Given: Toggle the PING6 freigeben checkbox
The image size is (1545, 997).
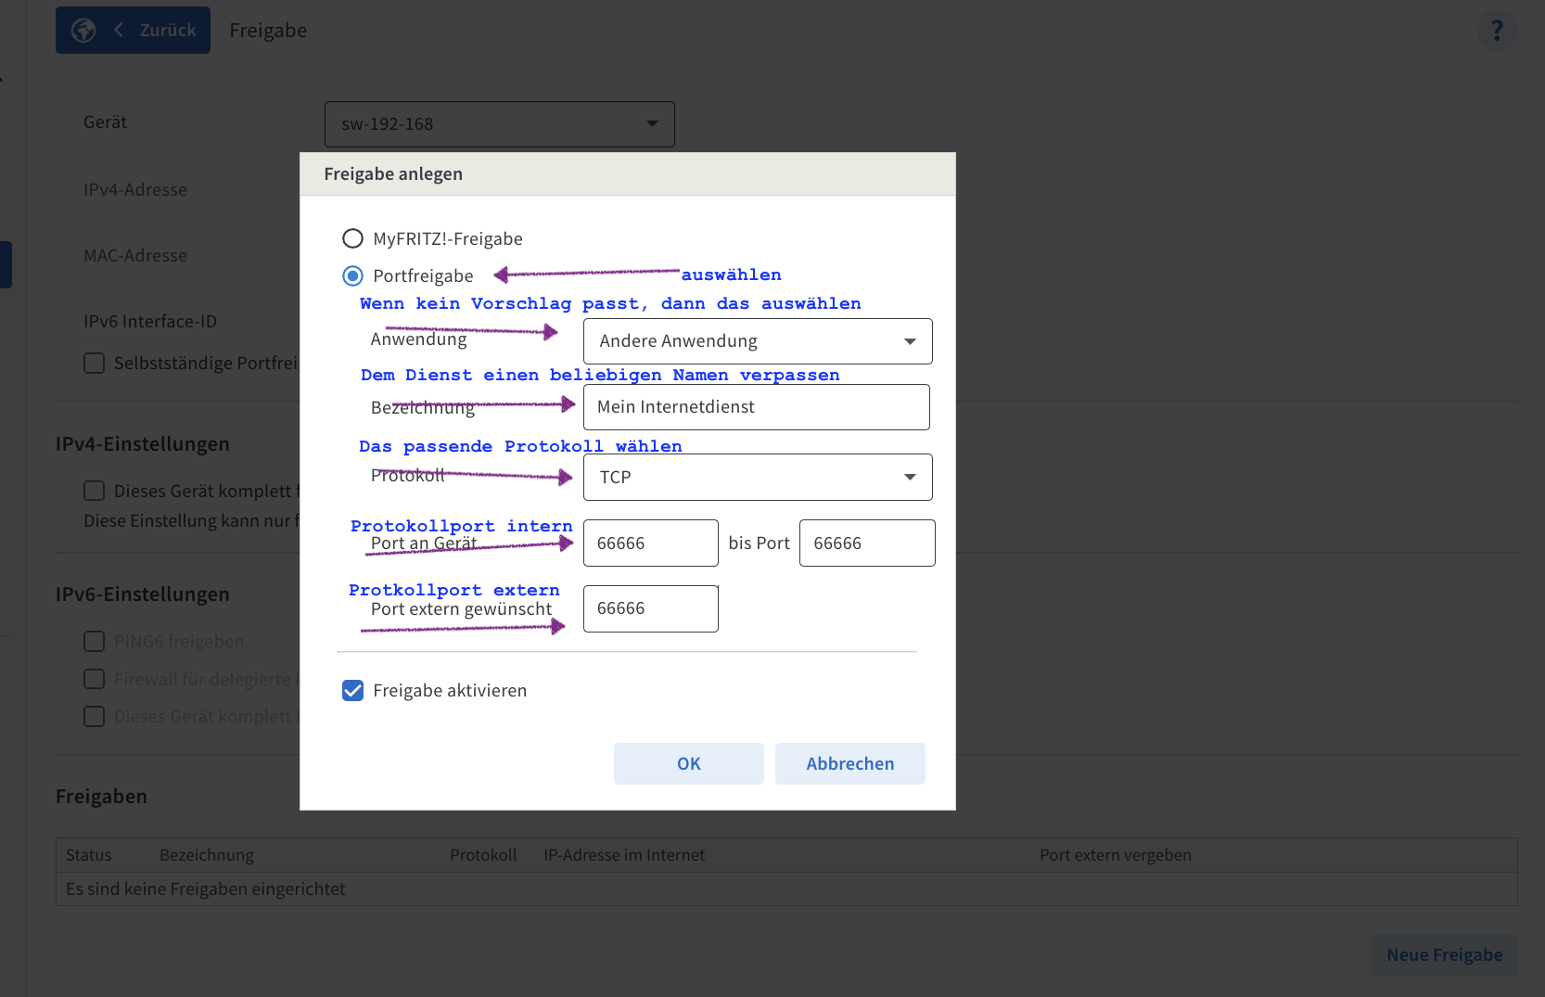Looking at the screenshot, I should 95,641.
